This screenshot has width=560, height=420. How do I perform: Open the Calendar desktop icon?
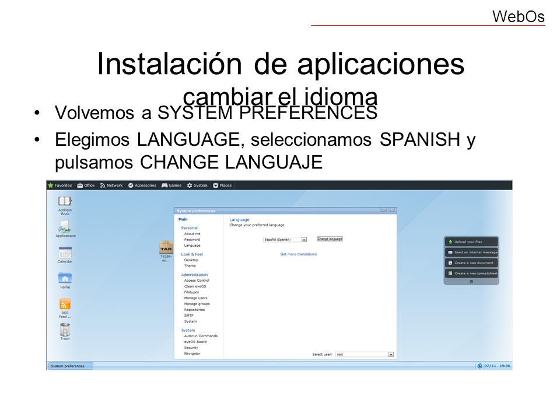point(65,255)
